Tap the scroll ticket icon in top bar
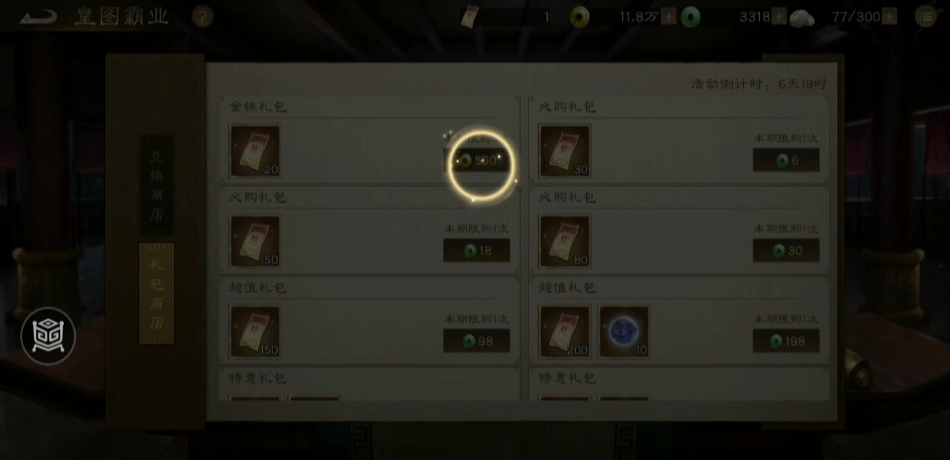The image size is (950, 460). pos(469,17)
